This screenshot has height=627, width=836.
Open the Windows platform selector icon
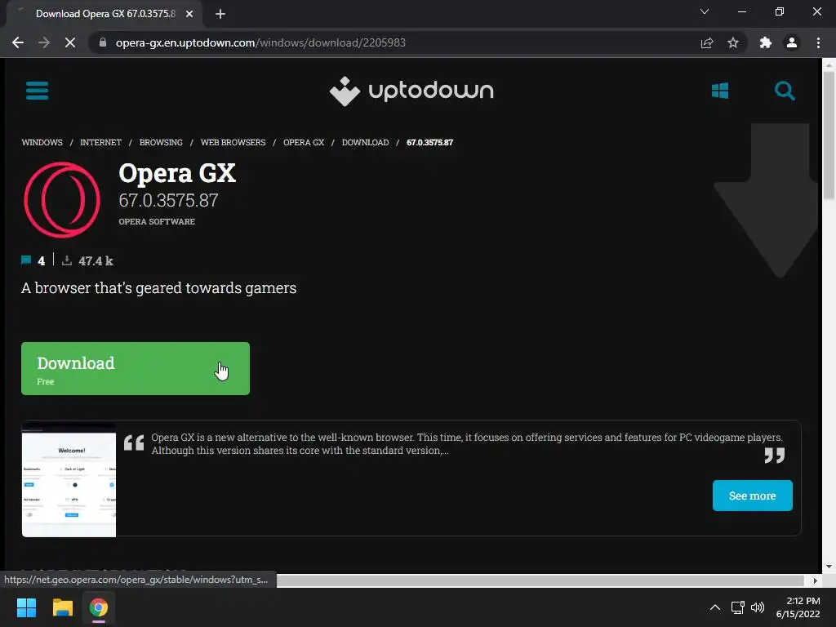pos(720,91)
